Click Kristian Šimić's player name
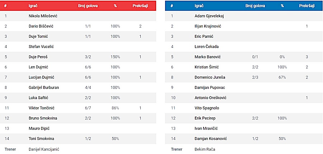This screenshot has width=323, height=154. (206, 67)
